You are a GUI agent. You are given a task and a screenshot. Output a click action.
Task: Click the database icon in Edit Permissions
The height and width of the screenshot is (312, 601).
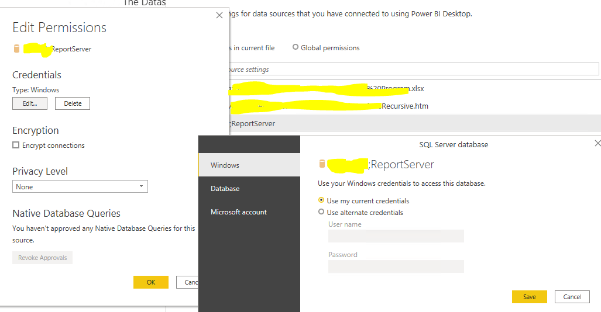(x=16, y=48)
